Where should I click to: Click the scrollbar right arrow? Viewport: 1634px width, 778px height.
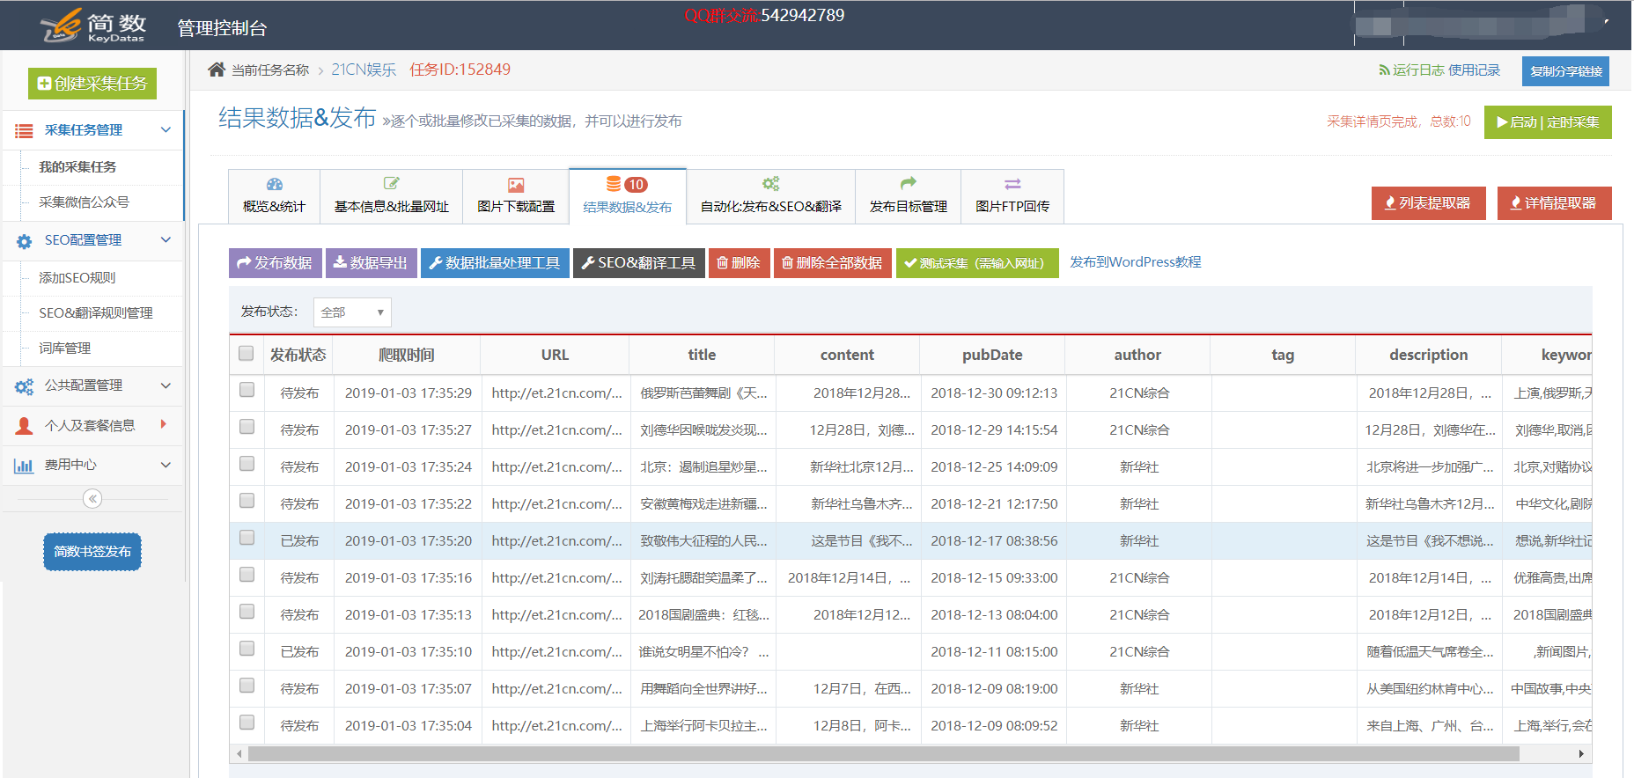coord(1582,754)
